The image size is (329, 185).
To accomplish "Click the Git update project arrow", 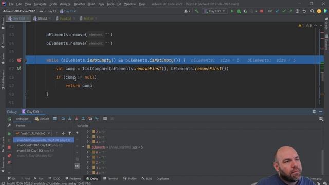I will pyautogui.click(x=278, y=11).
